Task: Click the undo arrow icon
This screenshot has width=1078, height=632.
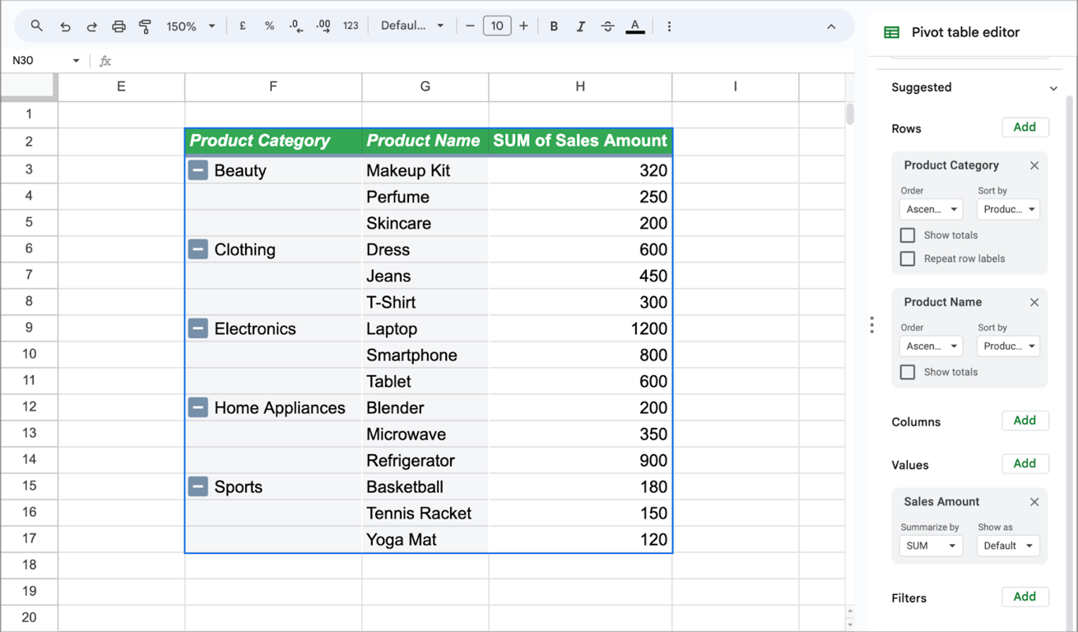Action: coord(65,26)
